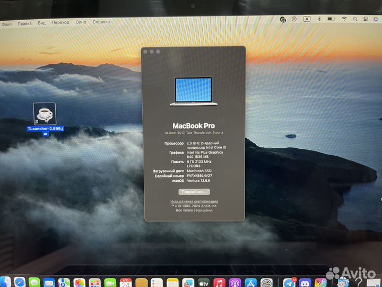Viewport: 382px width, 287px height.
Task: Open Reminders from the Dock
Action: pos(157,283)
